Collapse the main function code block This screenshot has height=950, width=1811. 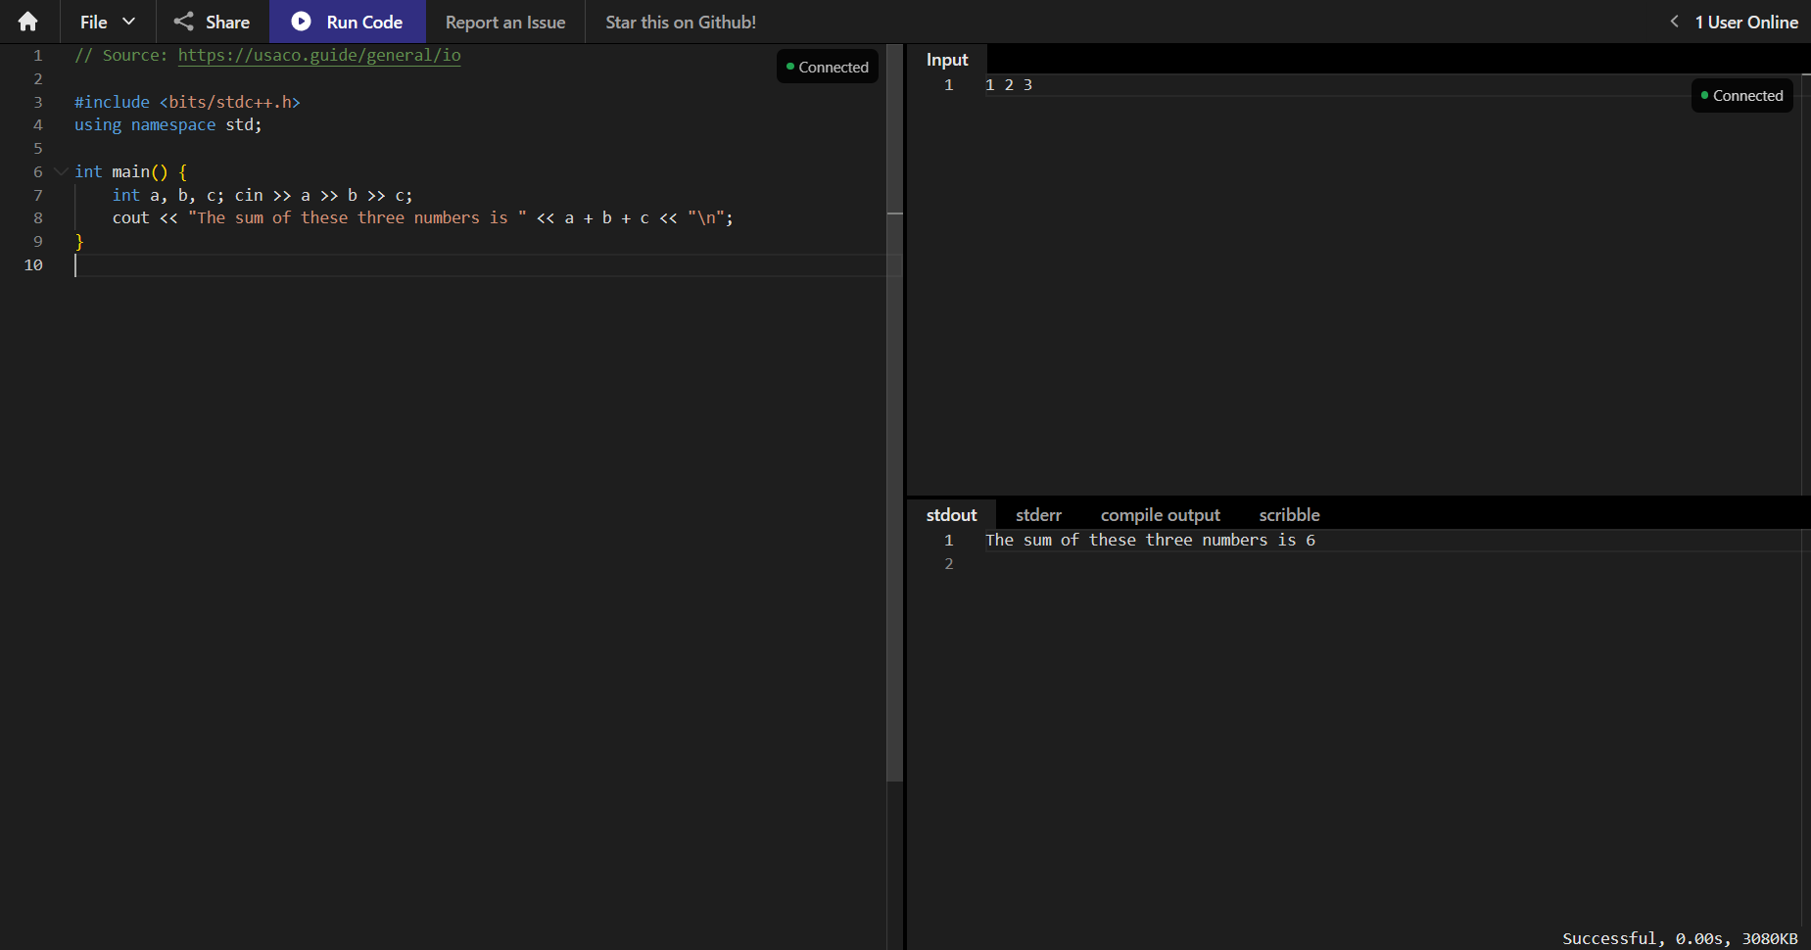point(60,170)
